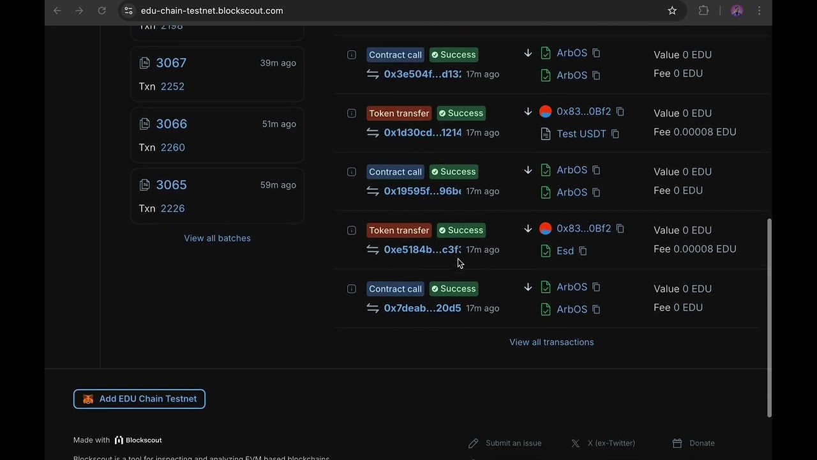Copy the Test USDT contract address

pyautogui.click(x=615, y=134)
